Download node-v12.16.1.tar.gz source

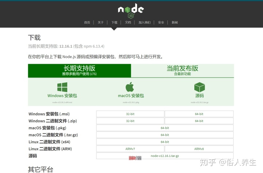coord(165,156)
